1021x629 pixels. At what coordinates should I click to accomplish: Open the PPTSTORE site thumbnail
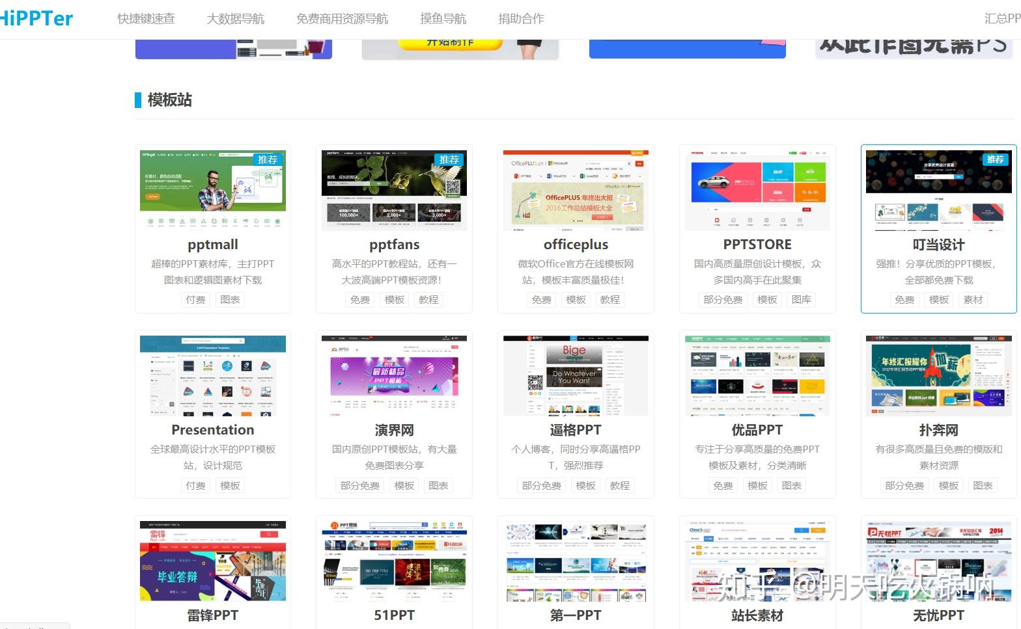pyautogui.click(x=757, y=190)
